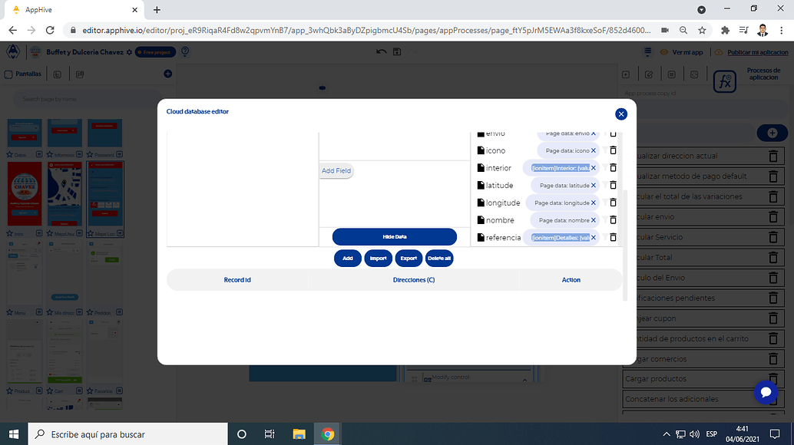The height and width of the screenshot is (445, 794).
Task: Click the Direcciones (C) column header
Action: click(x=414, y=279)
